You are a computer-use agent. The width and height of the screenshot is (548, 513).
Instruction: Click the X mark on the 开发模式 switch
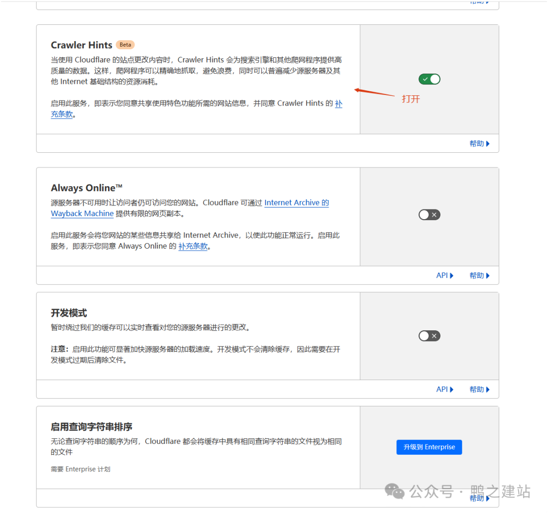[x=433, y=336]
